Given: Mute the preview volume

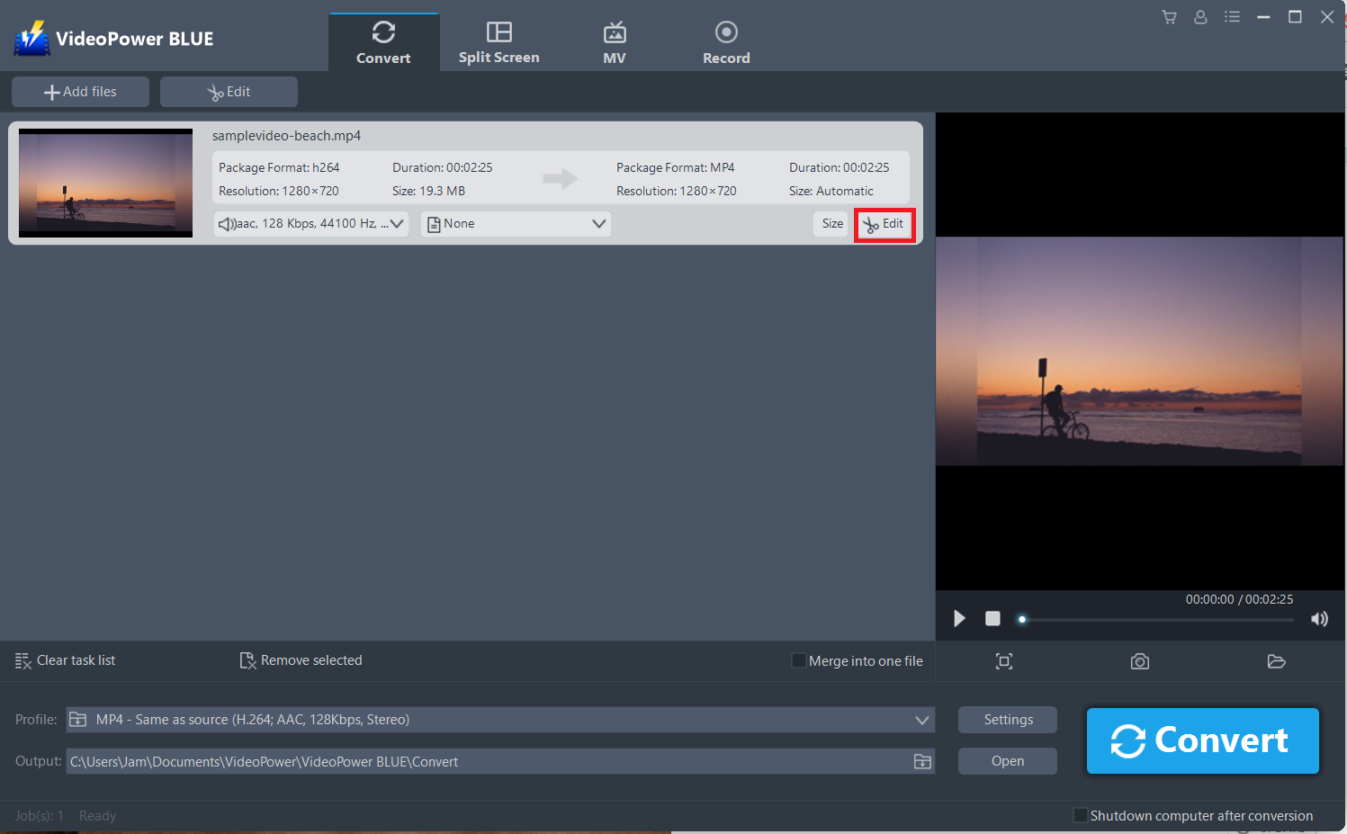Looking at the screenshot, I should click(1319, 618).
